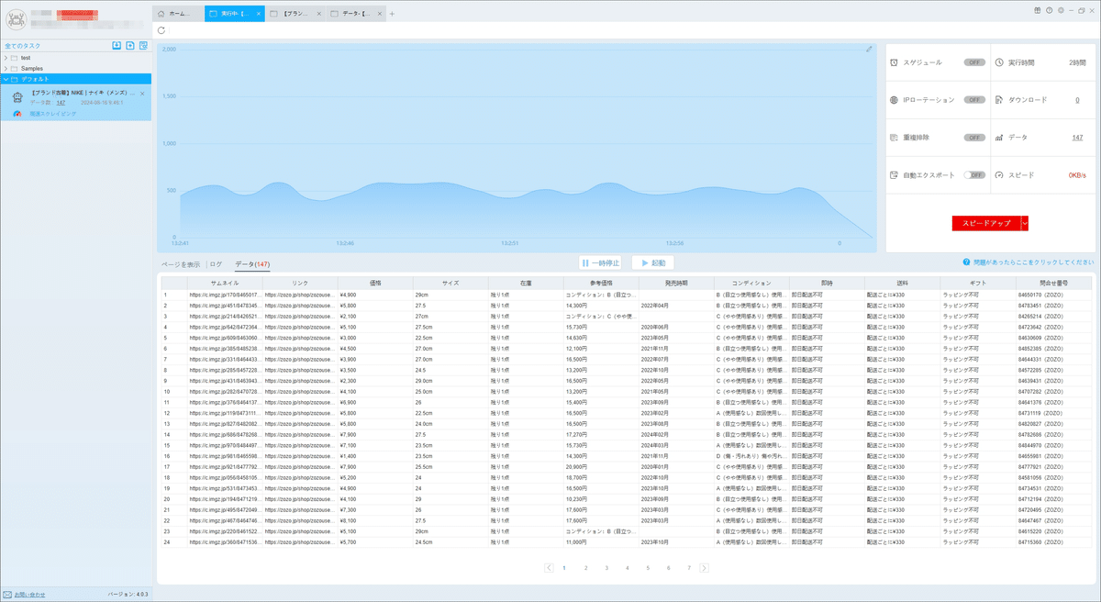Expand the test folder in the task tree

click(x=6, y=58)
